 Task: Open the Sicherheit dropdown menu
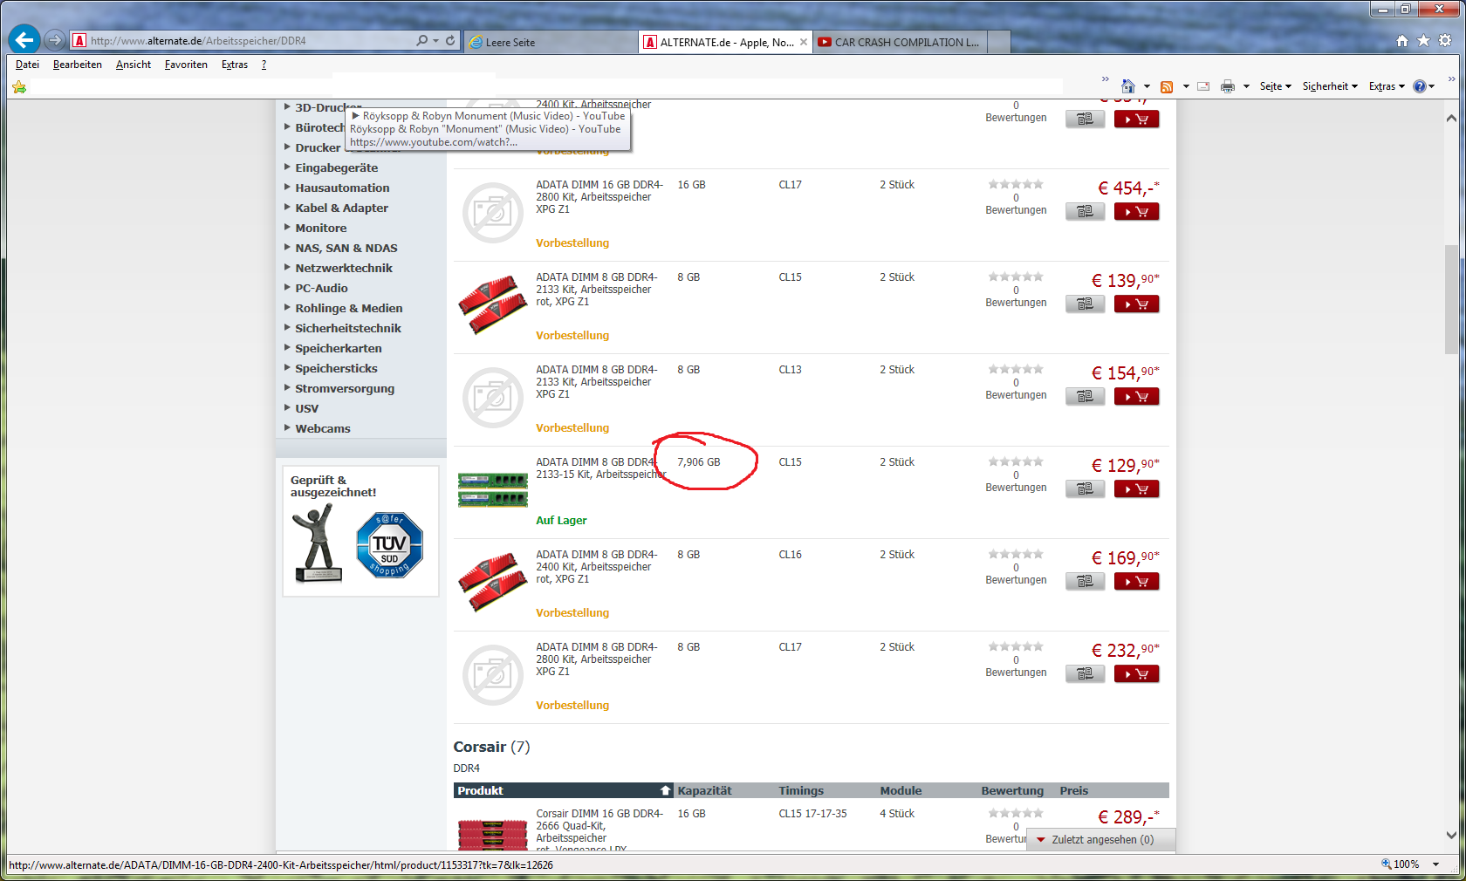(x=1330, y=86)
